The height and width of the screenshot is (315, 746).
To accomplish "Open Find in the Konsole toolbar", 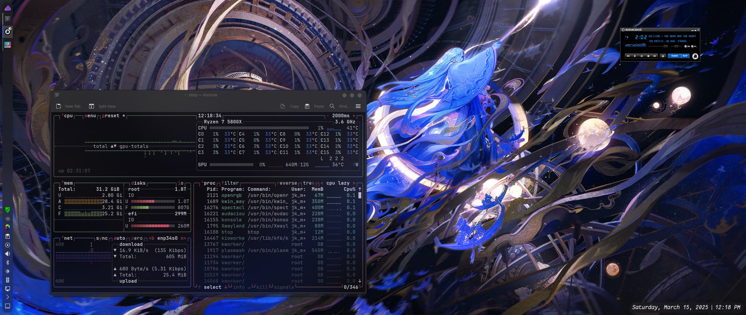I will [340, 106].
